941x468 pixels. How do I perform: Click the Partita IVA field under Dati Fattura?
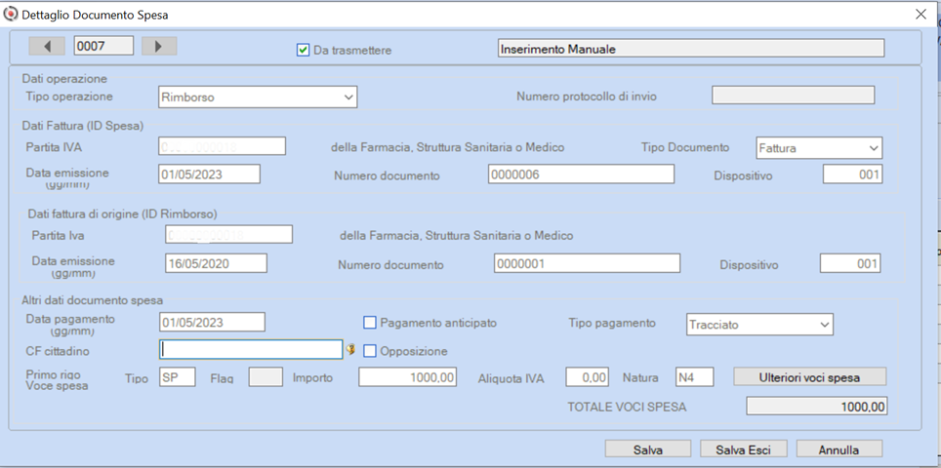coord(222,146)
